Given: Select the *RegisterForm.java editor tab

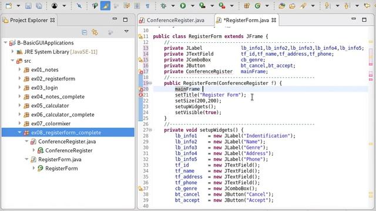Looking at the screenshot, I should point(246,21).
